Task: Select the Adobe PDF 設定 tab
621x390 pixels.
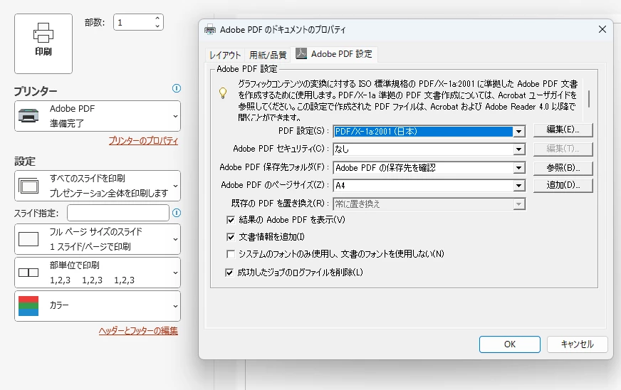Action: point(334,54)
